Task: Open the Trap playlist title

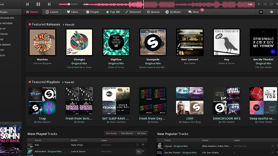Action: tap(42, 118)
